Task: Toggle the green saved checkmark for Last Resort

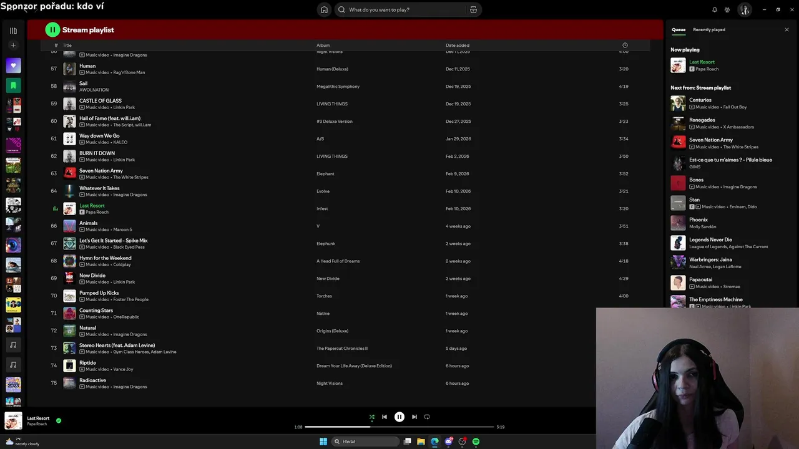Action: 59,420
